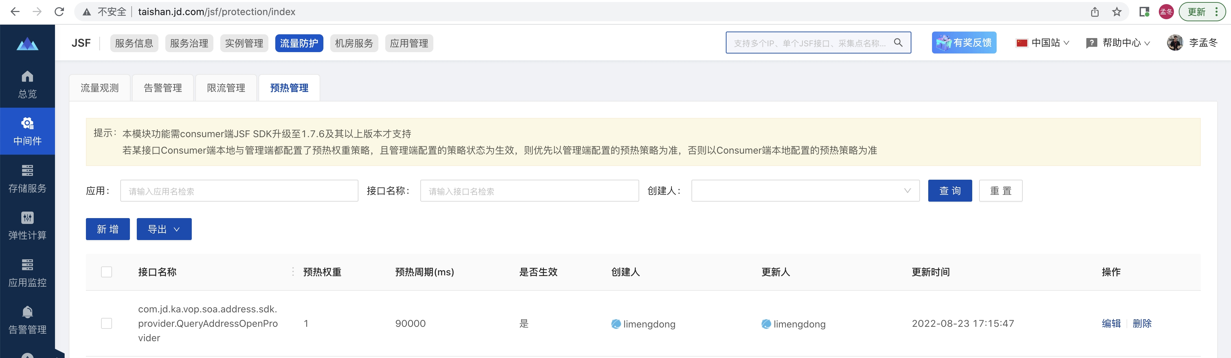Viewport: 1231px width, 358px height.
Task: Switch to the 限流管理 tab
Action: pyautogui.click(x=226, y=88)
